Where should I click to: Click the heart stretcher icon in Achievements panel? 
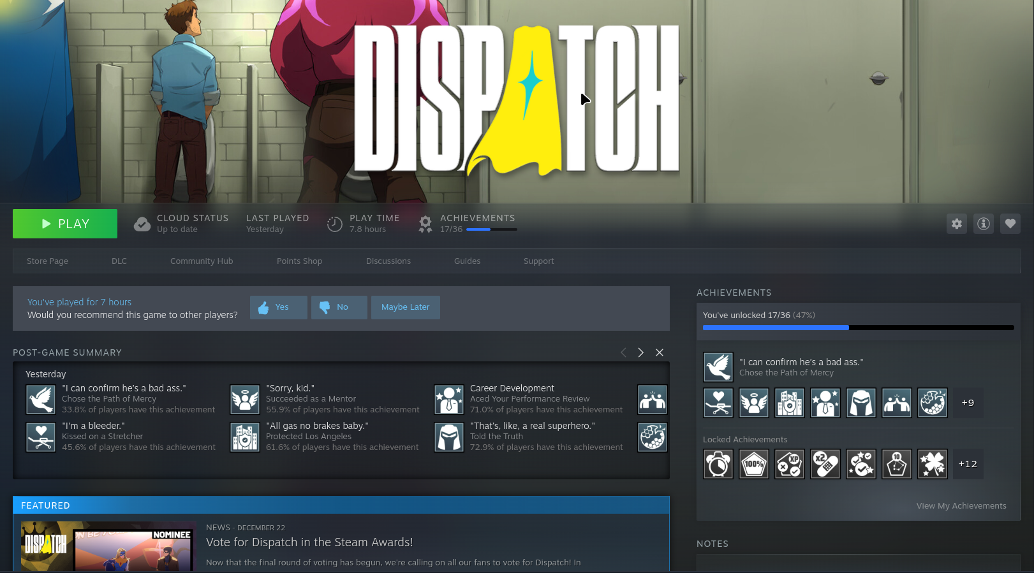click(x=718, y=403)
